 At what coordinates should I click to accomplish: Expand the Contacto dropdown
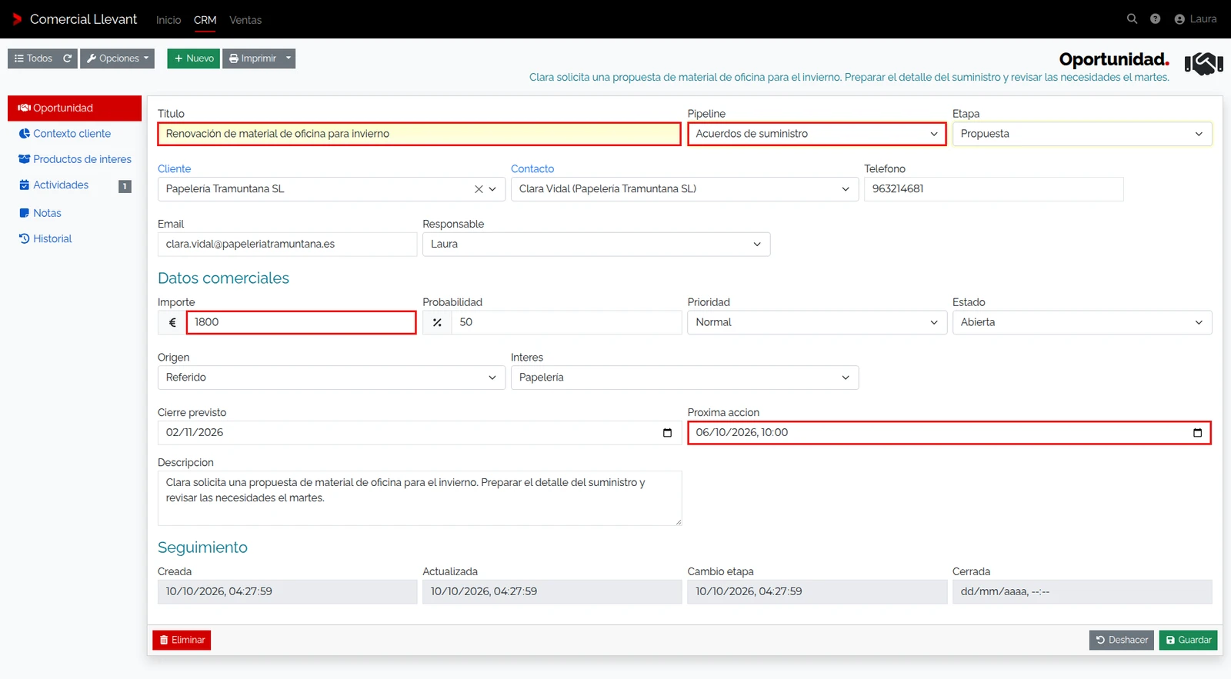(x=685, y=189)
